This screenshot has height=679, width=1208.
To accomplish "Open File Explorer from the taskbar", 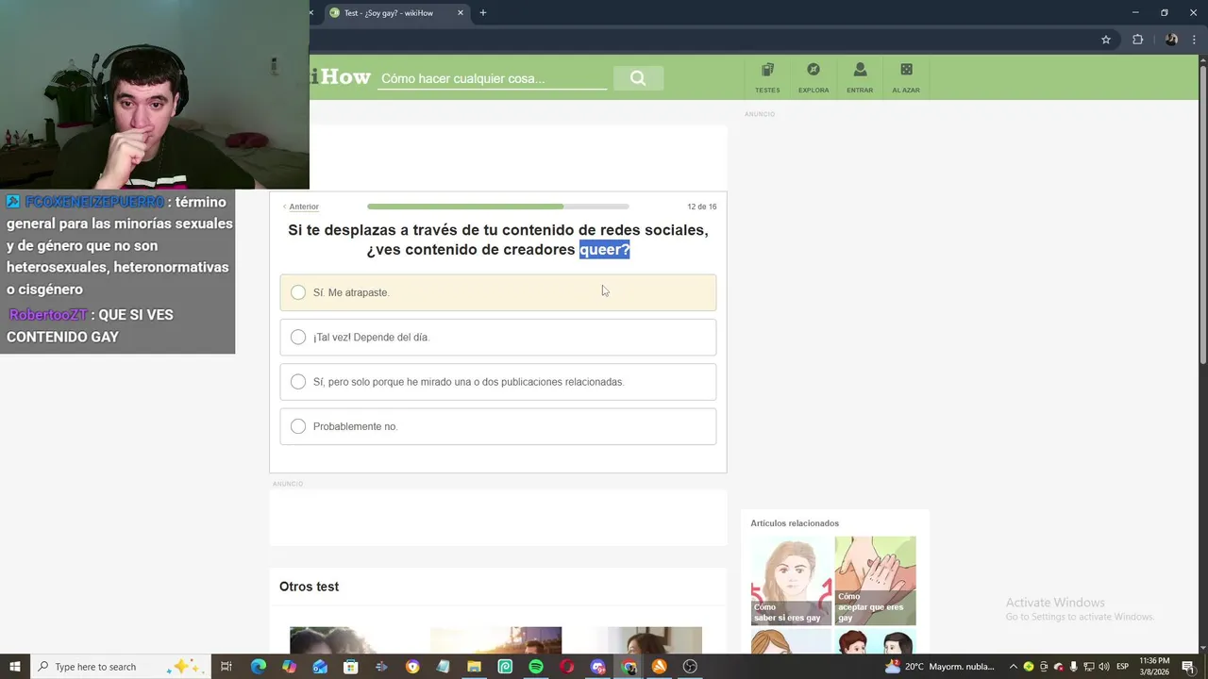I will [x=474, y=667].
